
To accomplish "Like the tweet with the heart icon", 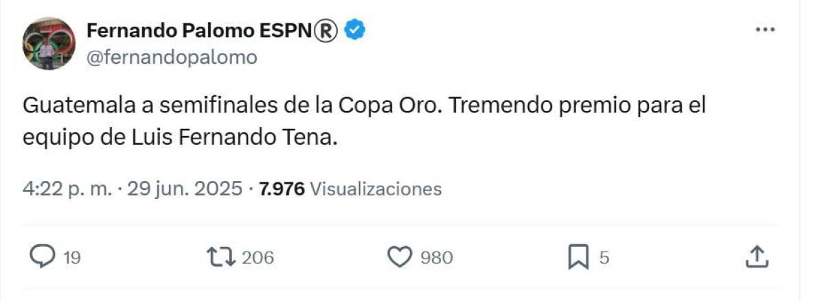I will click(x=400, y=257).
